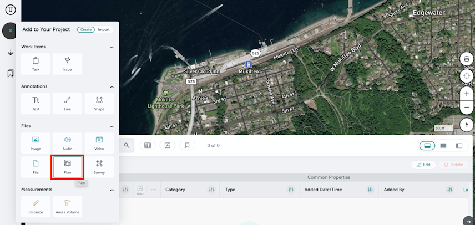Collapse the Annotations section

pyautogui.click(x=112, y=87)
